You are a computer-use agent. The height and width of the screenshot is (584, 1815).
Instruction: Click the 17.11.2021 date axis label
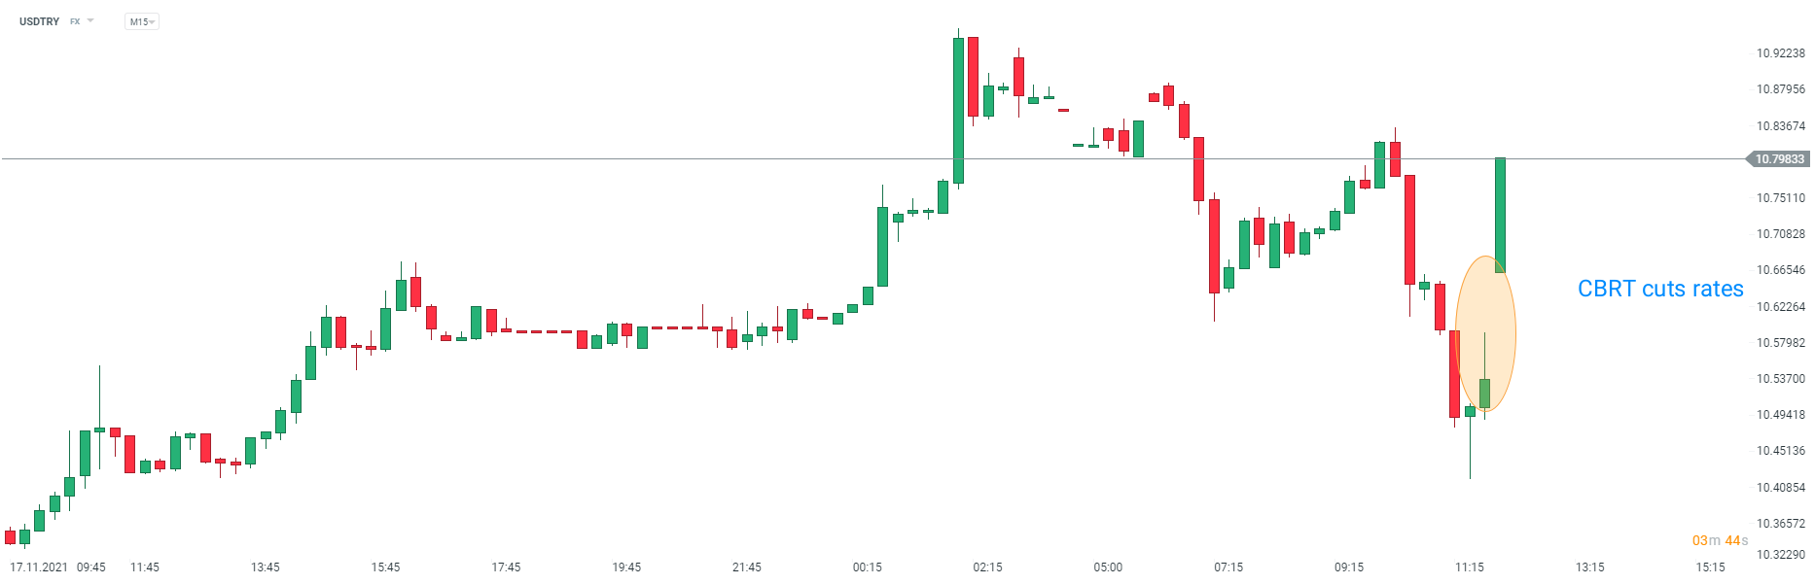pyautogui.click(x=39, y=567)
